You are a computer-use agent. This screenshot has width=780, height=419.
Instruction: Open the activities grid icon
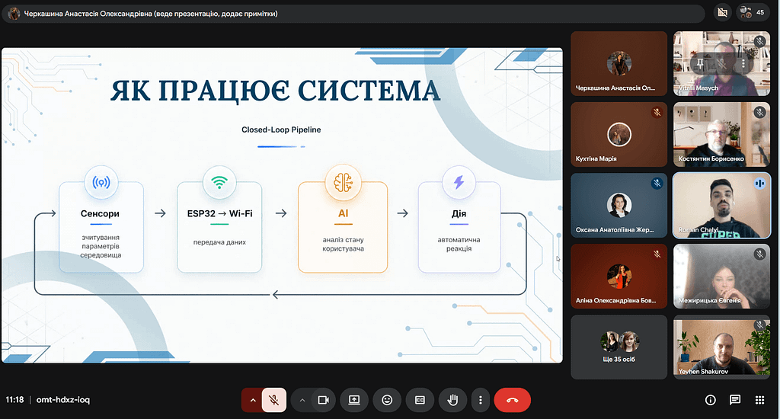(759, 400)
